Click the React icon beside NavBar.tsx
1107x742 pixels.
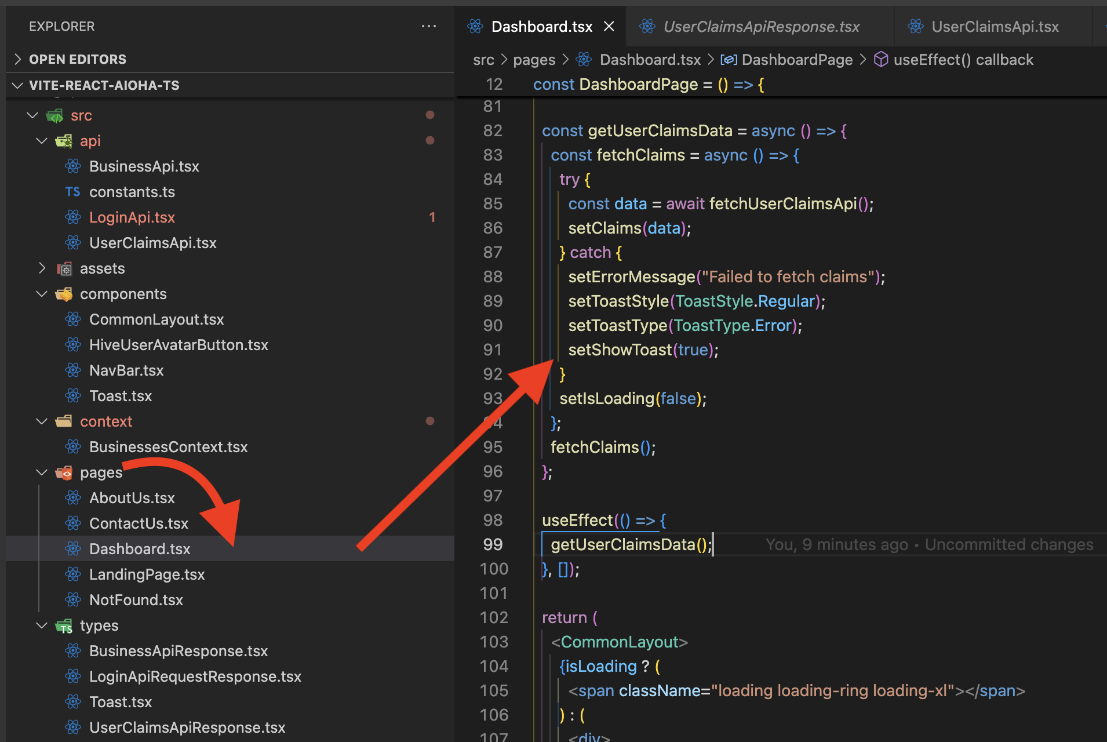click(73, 370)
